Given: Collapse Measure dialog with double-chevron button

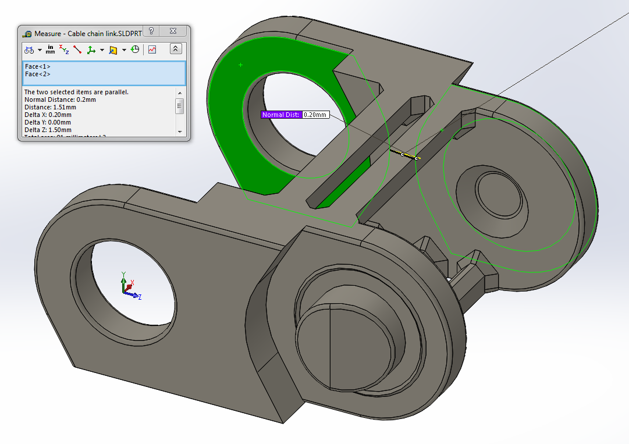Looking at the screenshot, I should point(176,49).
